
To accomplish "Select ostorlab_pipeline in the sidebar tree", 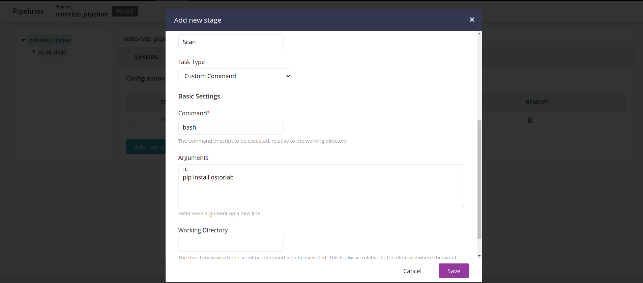I will pyautogui.click(x=50, y=40).
